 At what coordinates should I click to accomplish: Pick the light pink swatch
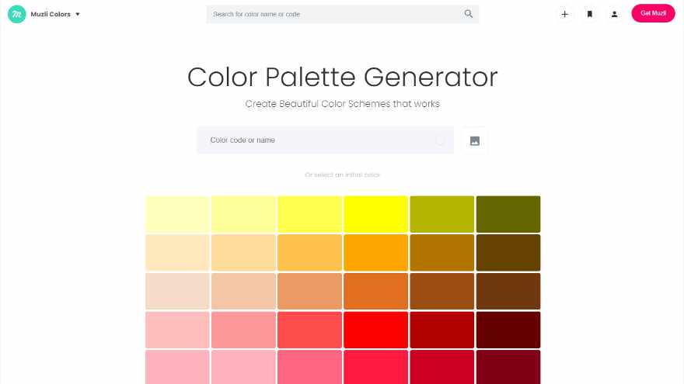point(177,330)
